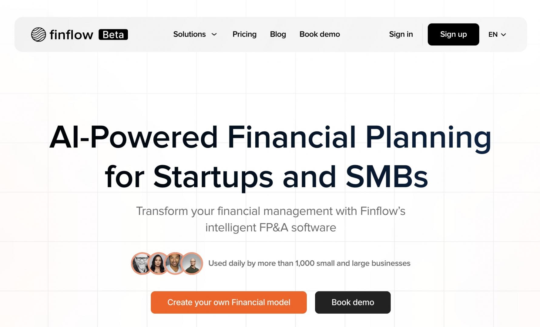
Task: Click the finflow swirl logo icon
Action: pyautogui.click(x=39, y=35)
